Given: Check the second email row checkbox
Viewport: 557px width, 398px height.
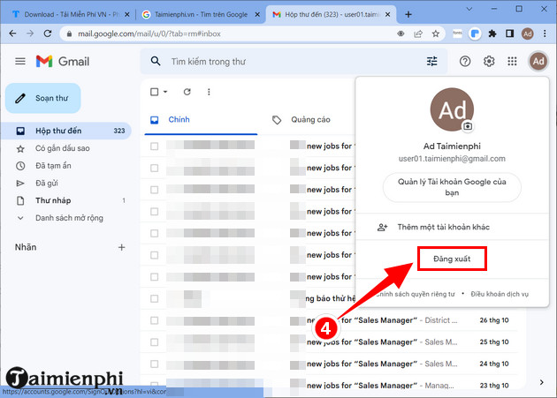Looking at the screenshot, I should (x=154, y=168).
